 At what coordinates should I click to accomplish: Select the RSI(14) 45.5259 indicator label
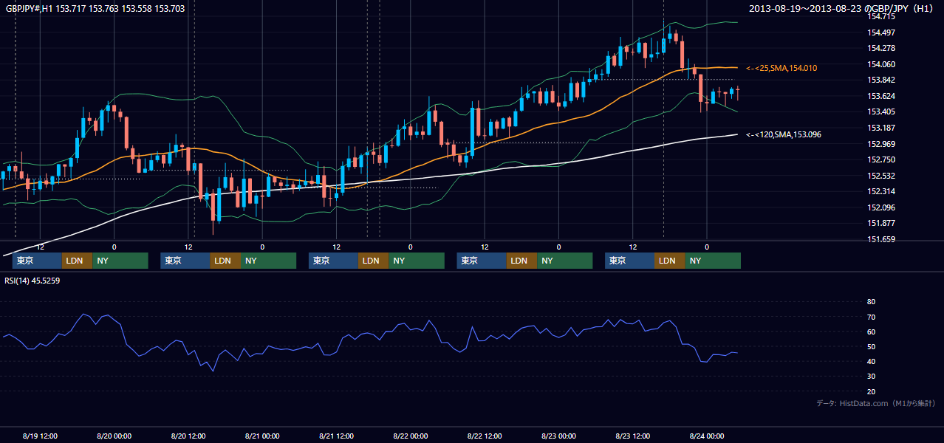coord(33,281)
